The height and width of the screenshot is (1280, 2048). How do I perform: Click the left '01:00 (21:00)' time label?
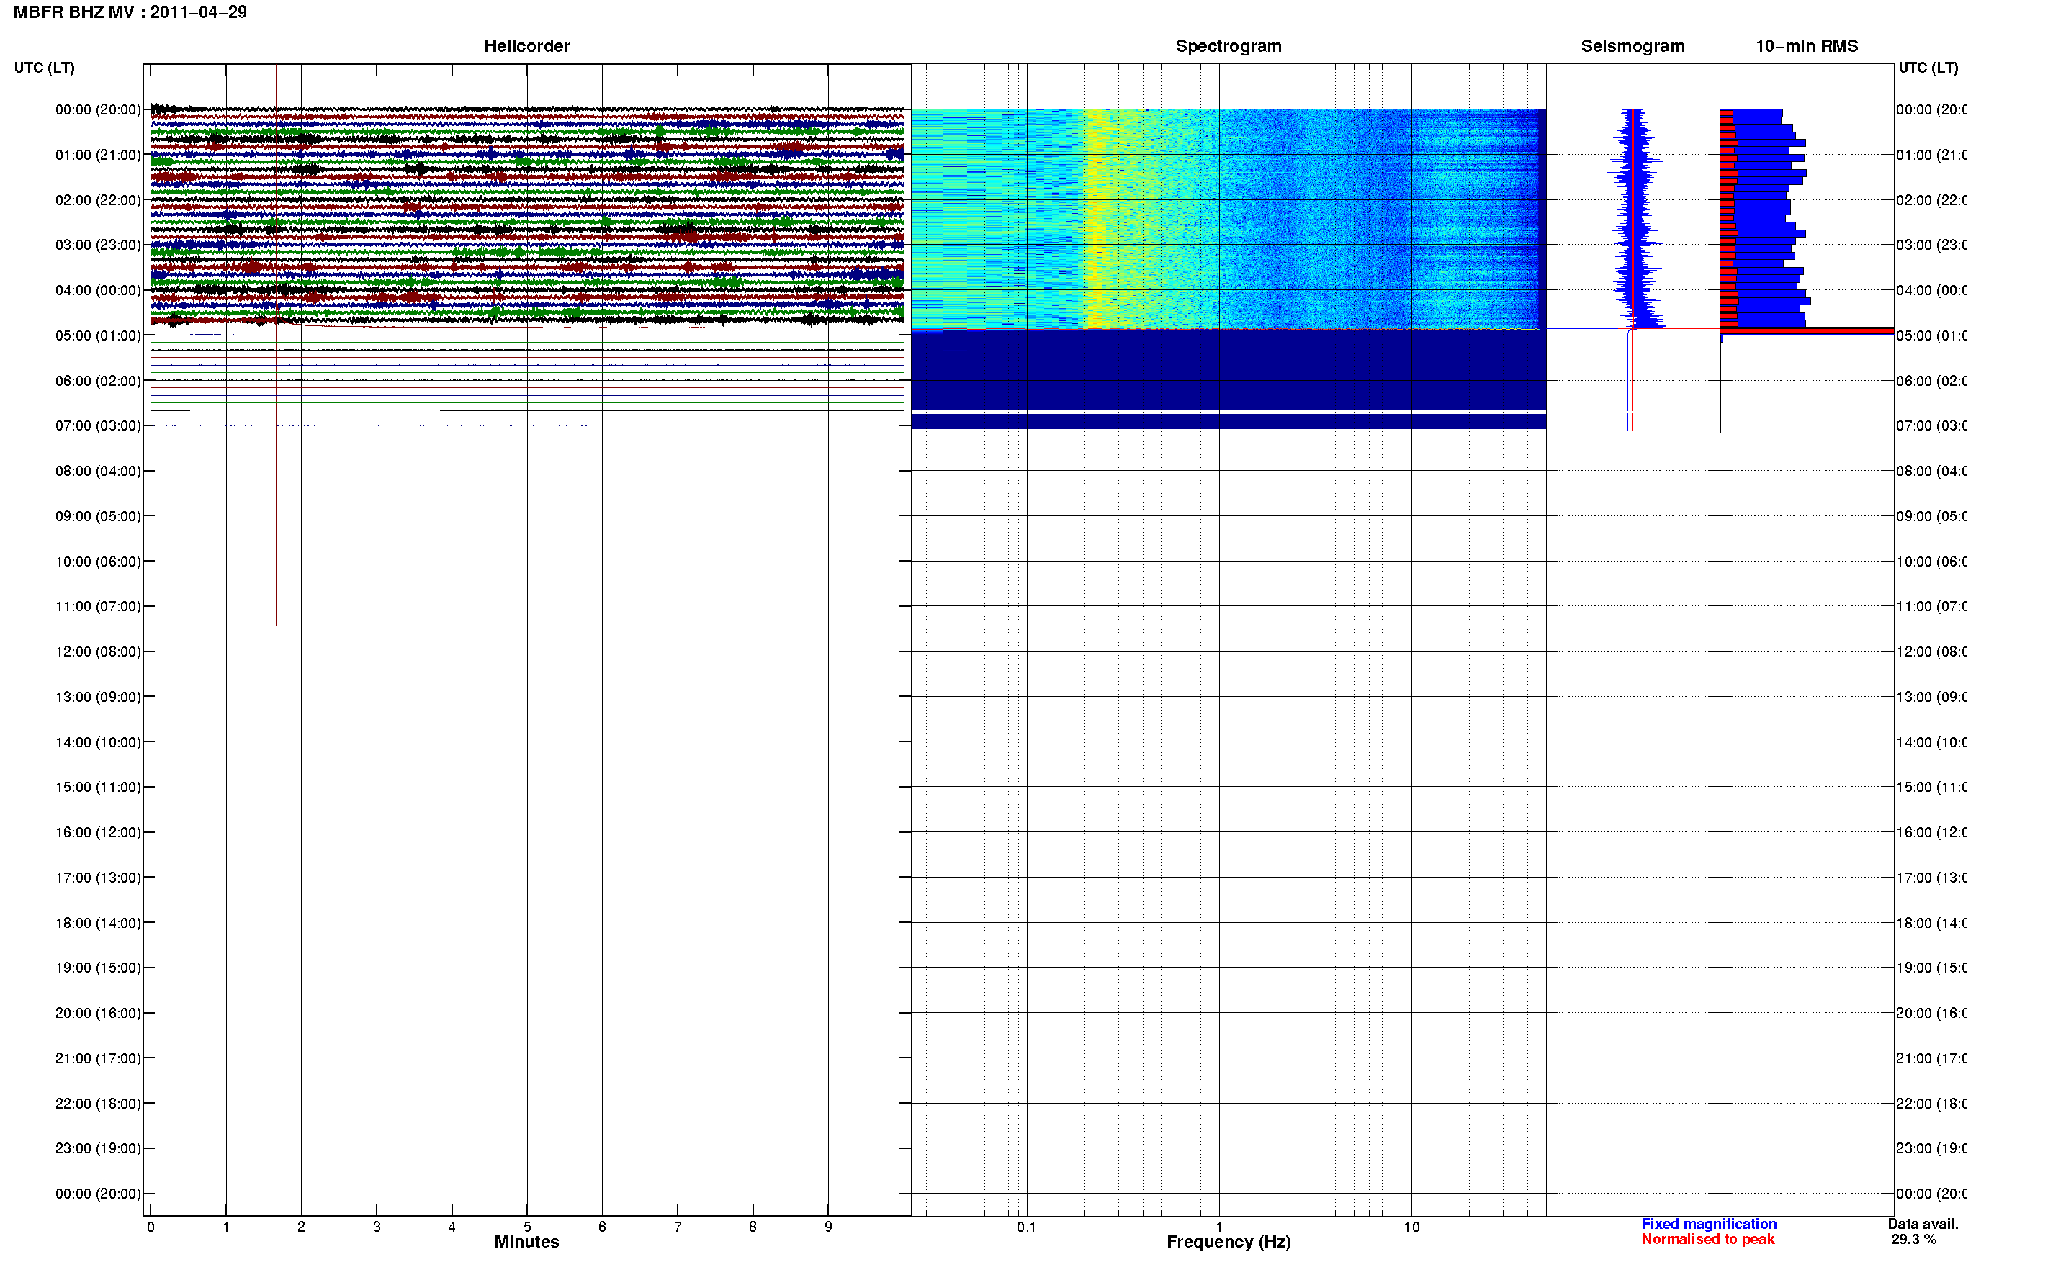(x=98, y=155)
